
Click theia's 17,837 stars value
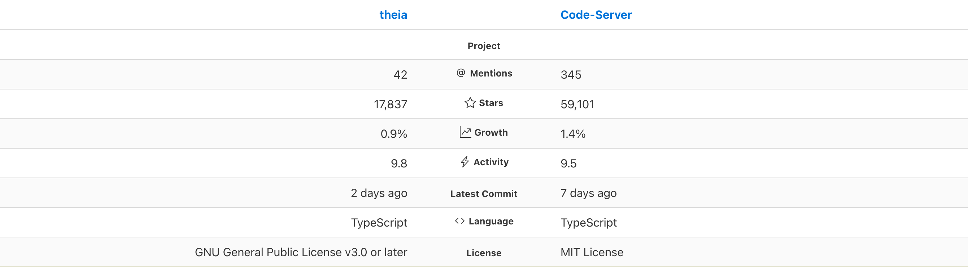391,104
